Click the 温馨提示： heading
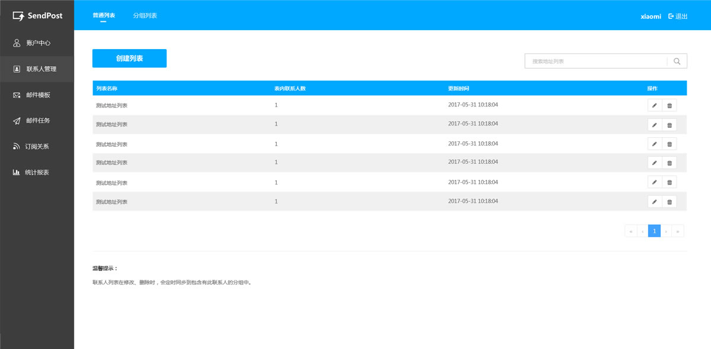 click(105, 268)
